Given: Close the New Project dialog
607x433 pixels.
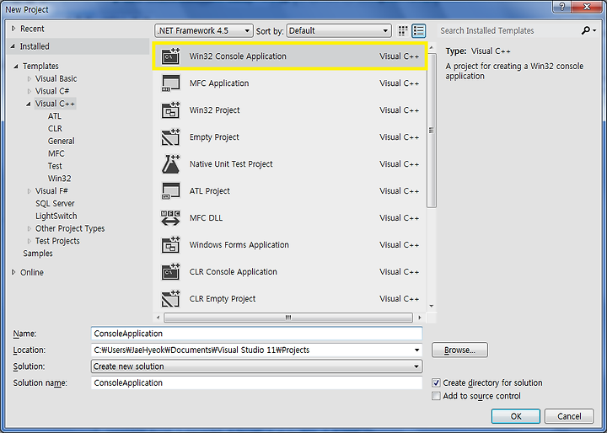Looking at the screenshot, I should [587, 7].
